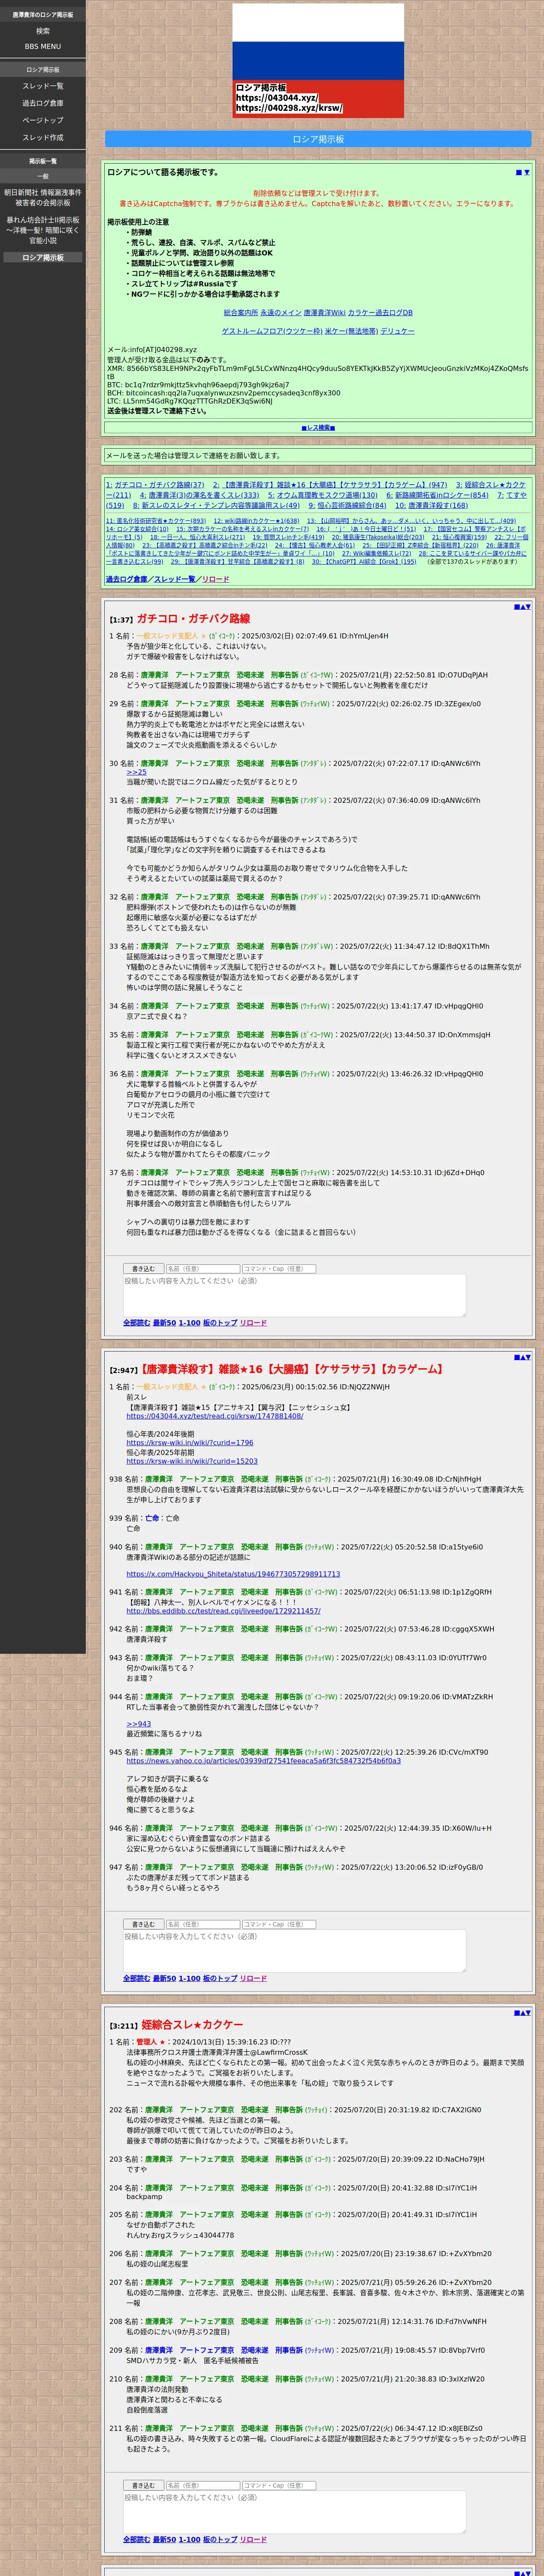Open the 総合案内所 link
The width and height of the screenshot is (544, 2576).
click(x=241, y=313)
